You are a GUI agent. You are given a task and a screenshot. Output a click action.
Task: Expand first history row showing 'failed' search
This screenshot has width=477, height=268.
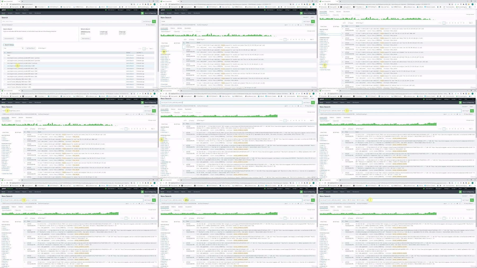(x=5, y=55)
